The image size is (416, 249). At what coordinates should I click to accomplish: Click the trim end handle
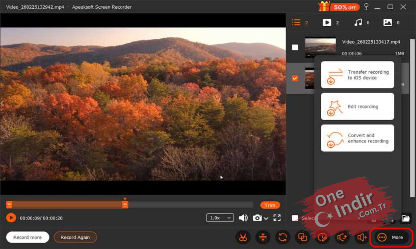tap(125, 205)
